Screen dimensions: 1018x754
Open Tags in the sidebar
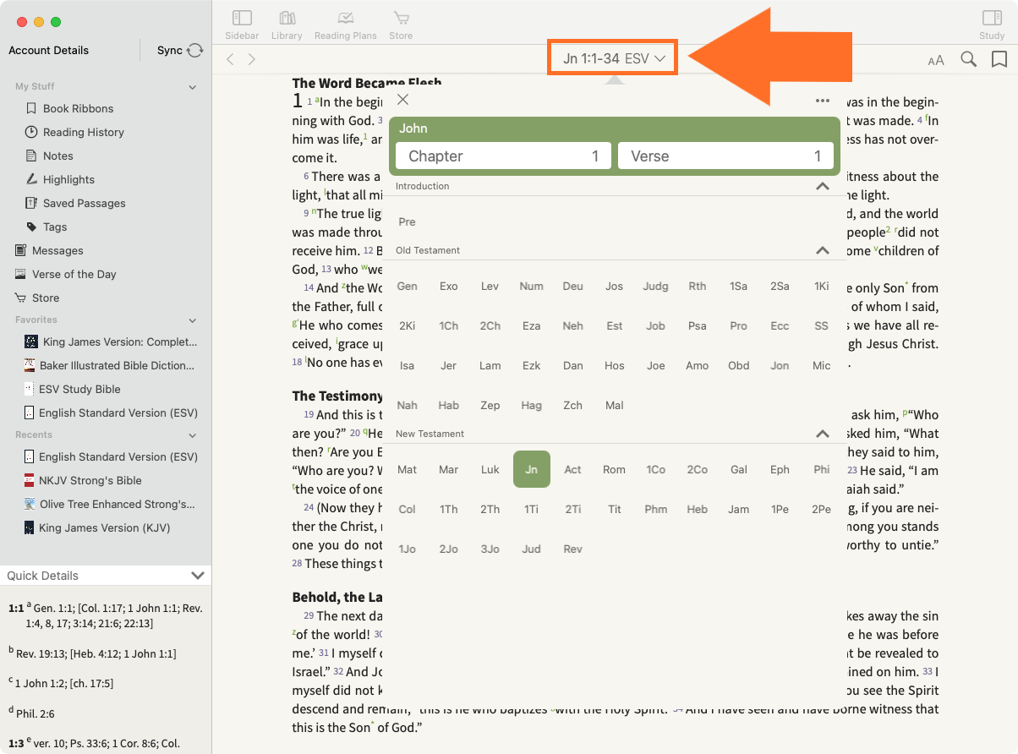click(55, 227)
